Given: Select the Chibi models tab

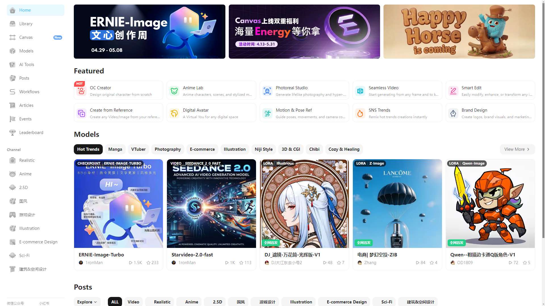Looking at the screenshot, I should click(x=314, y=149).
